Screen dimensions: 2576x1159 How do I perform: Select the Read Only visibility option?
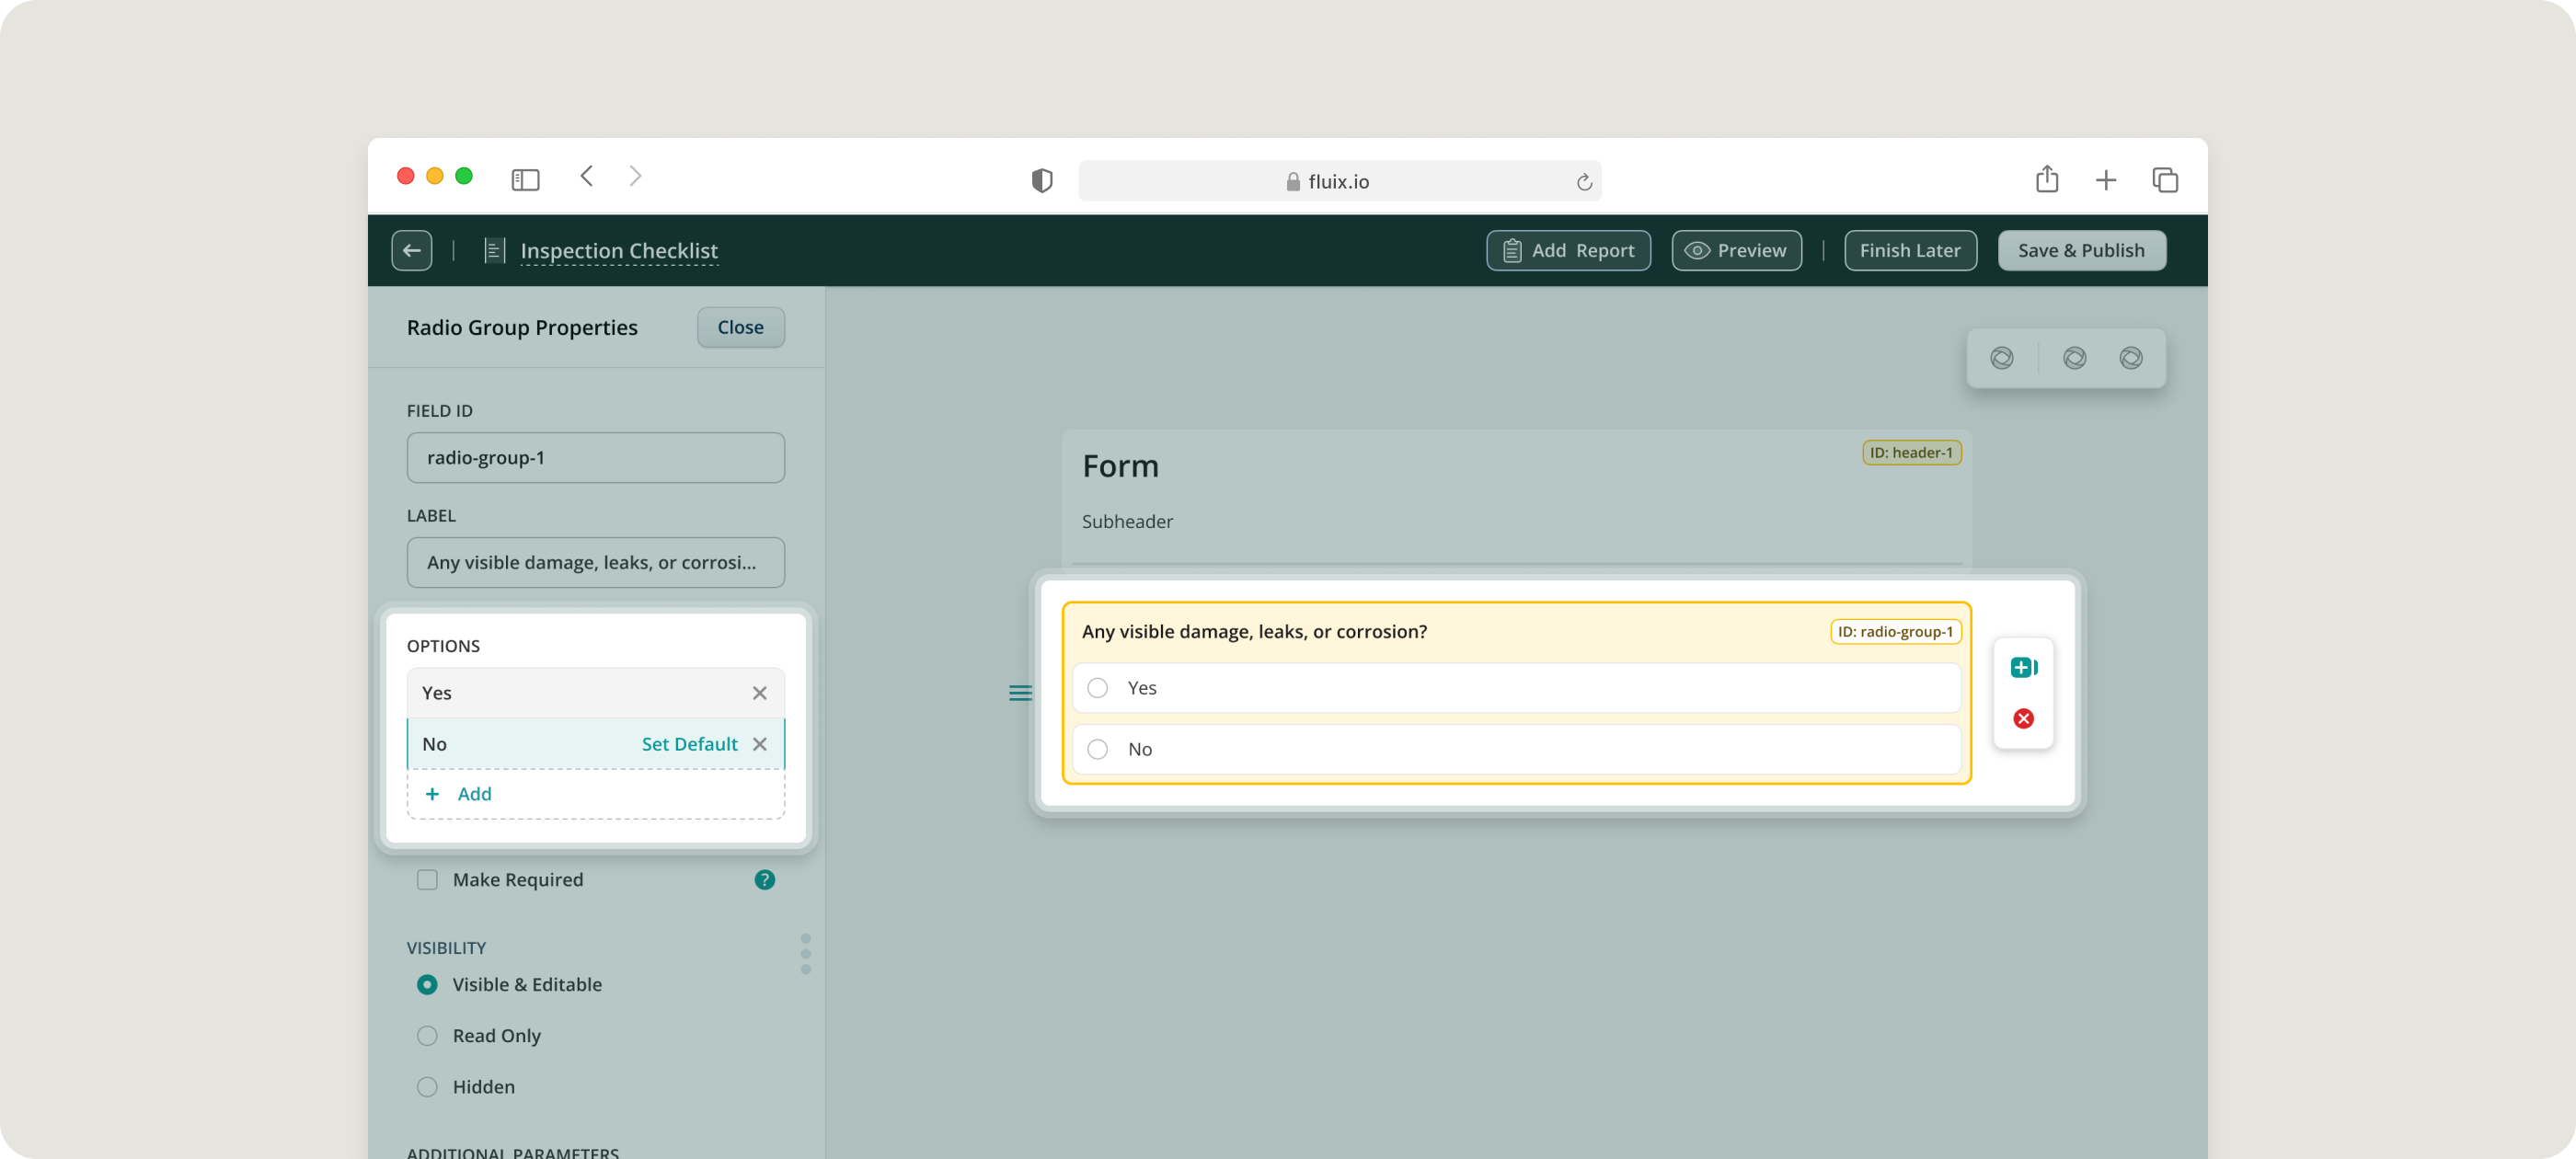[427, 1036]
